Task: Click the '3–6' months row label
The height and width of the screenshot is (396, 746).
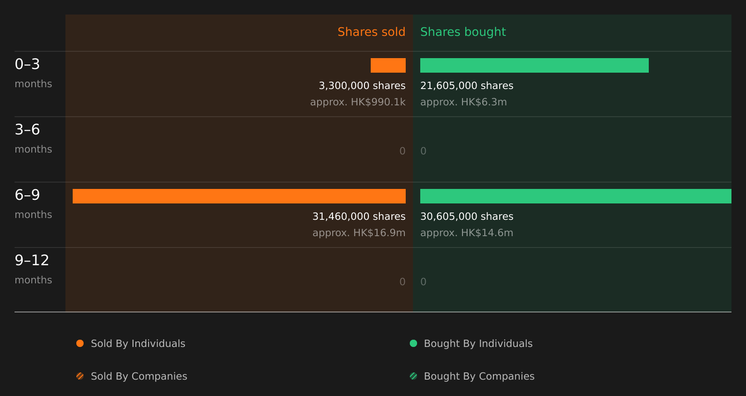Action: click(x=27, y=129)
